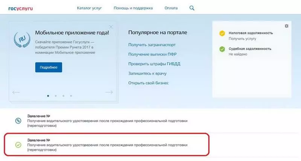
Task: Click Мобильное приложение года! heading
Action: [x=72, y=33]
